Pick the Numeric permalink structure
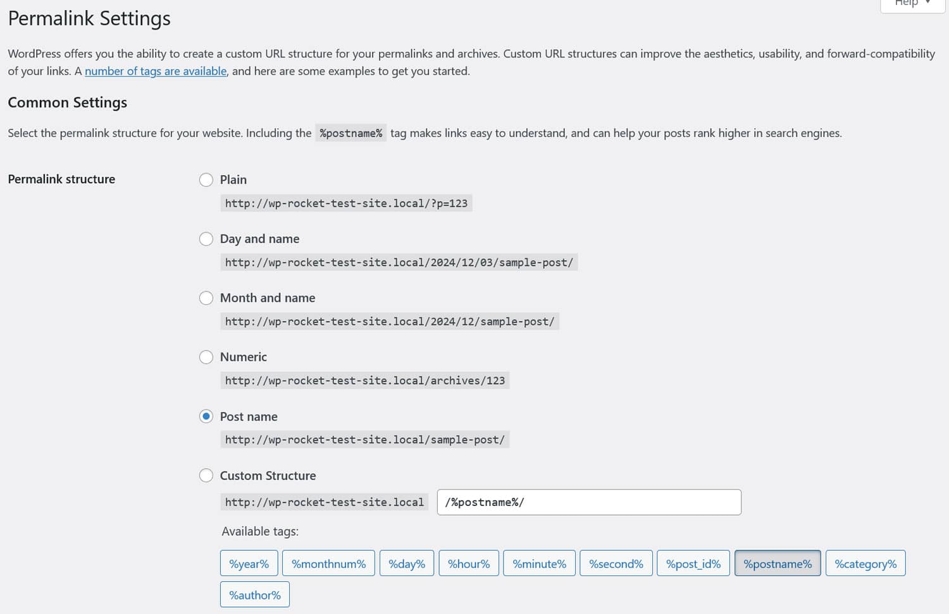949x614 pixels. (x=206, y=357)
